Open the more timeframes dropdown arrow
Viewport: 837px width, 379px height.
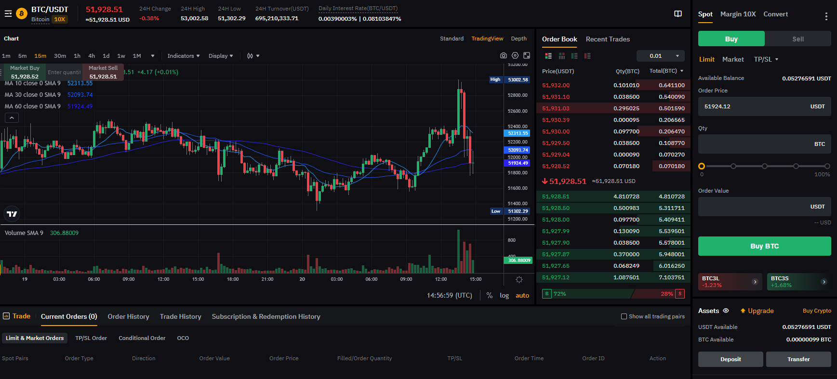click(x=153, y=56)
